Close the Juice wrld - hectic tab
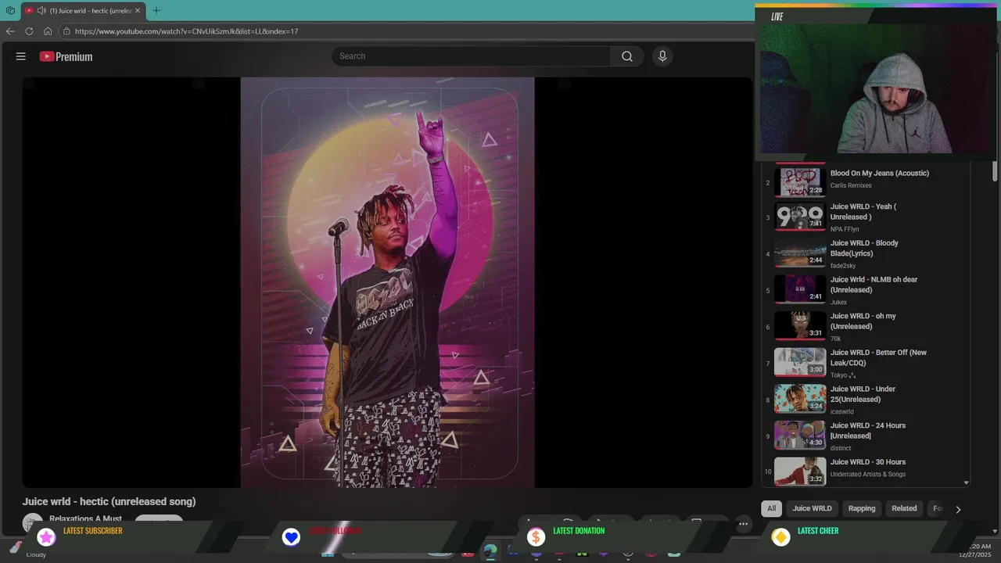This screenshot has height=563, width=1001. coord(138,11)
